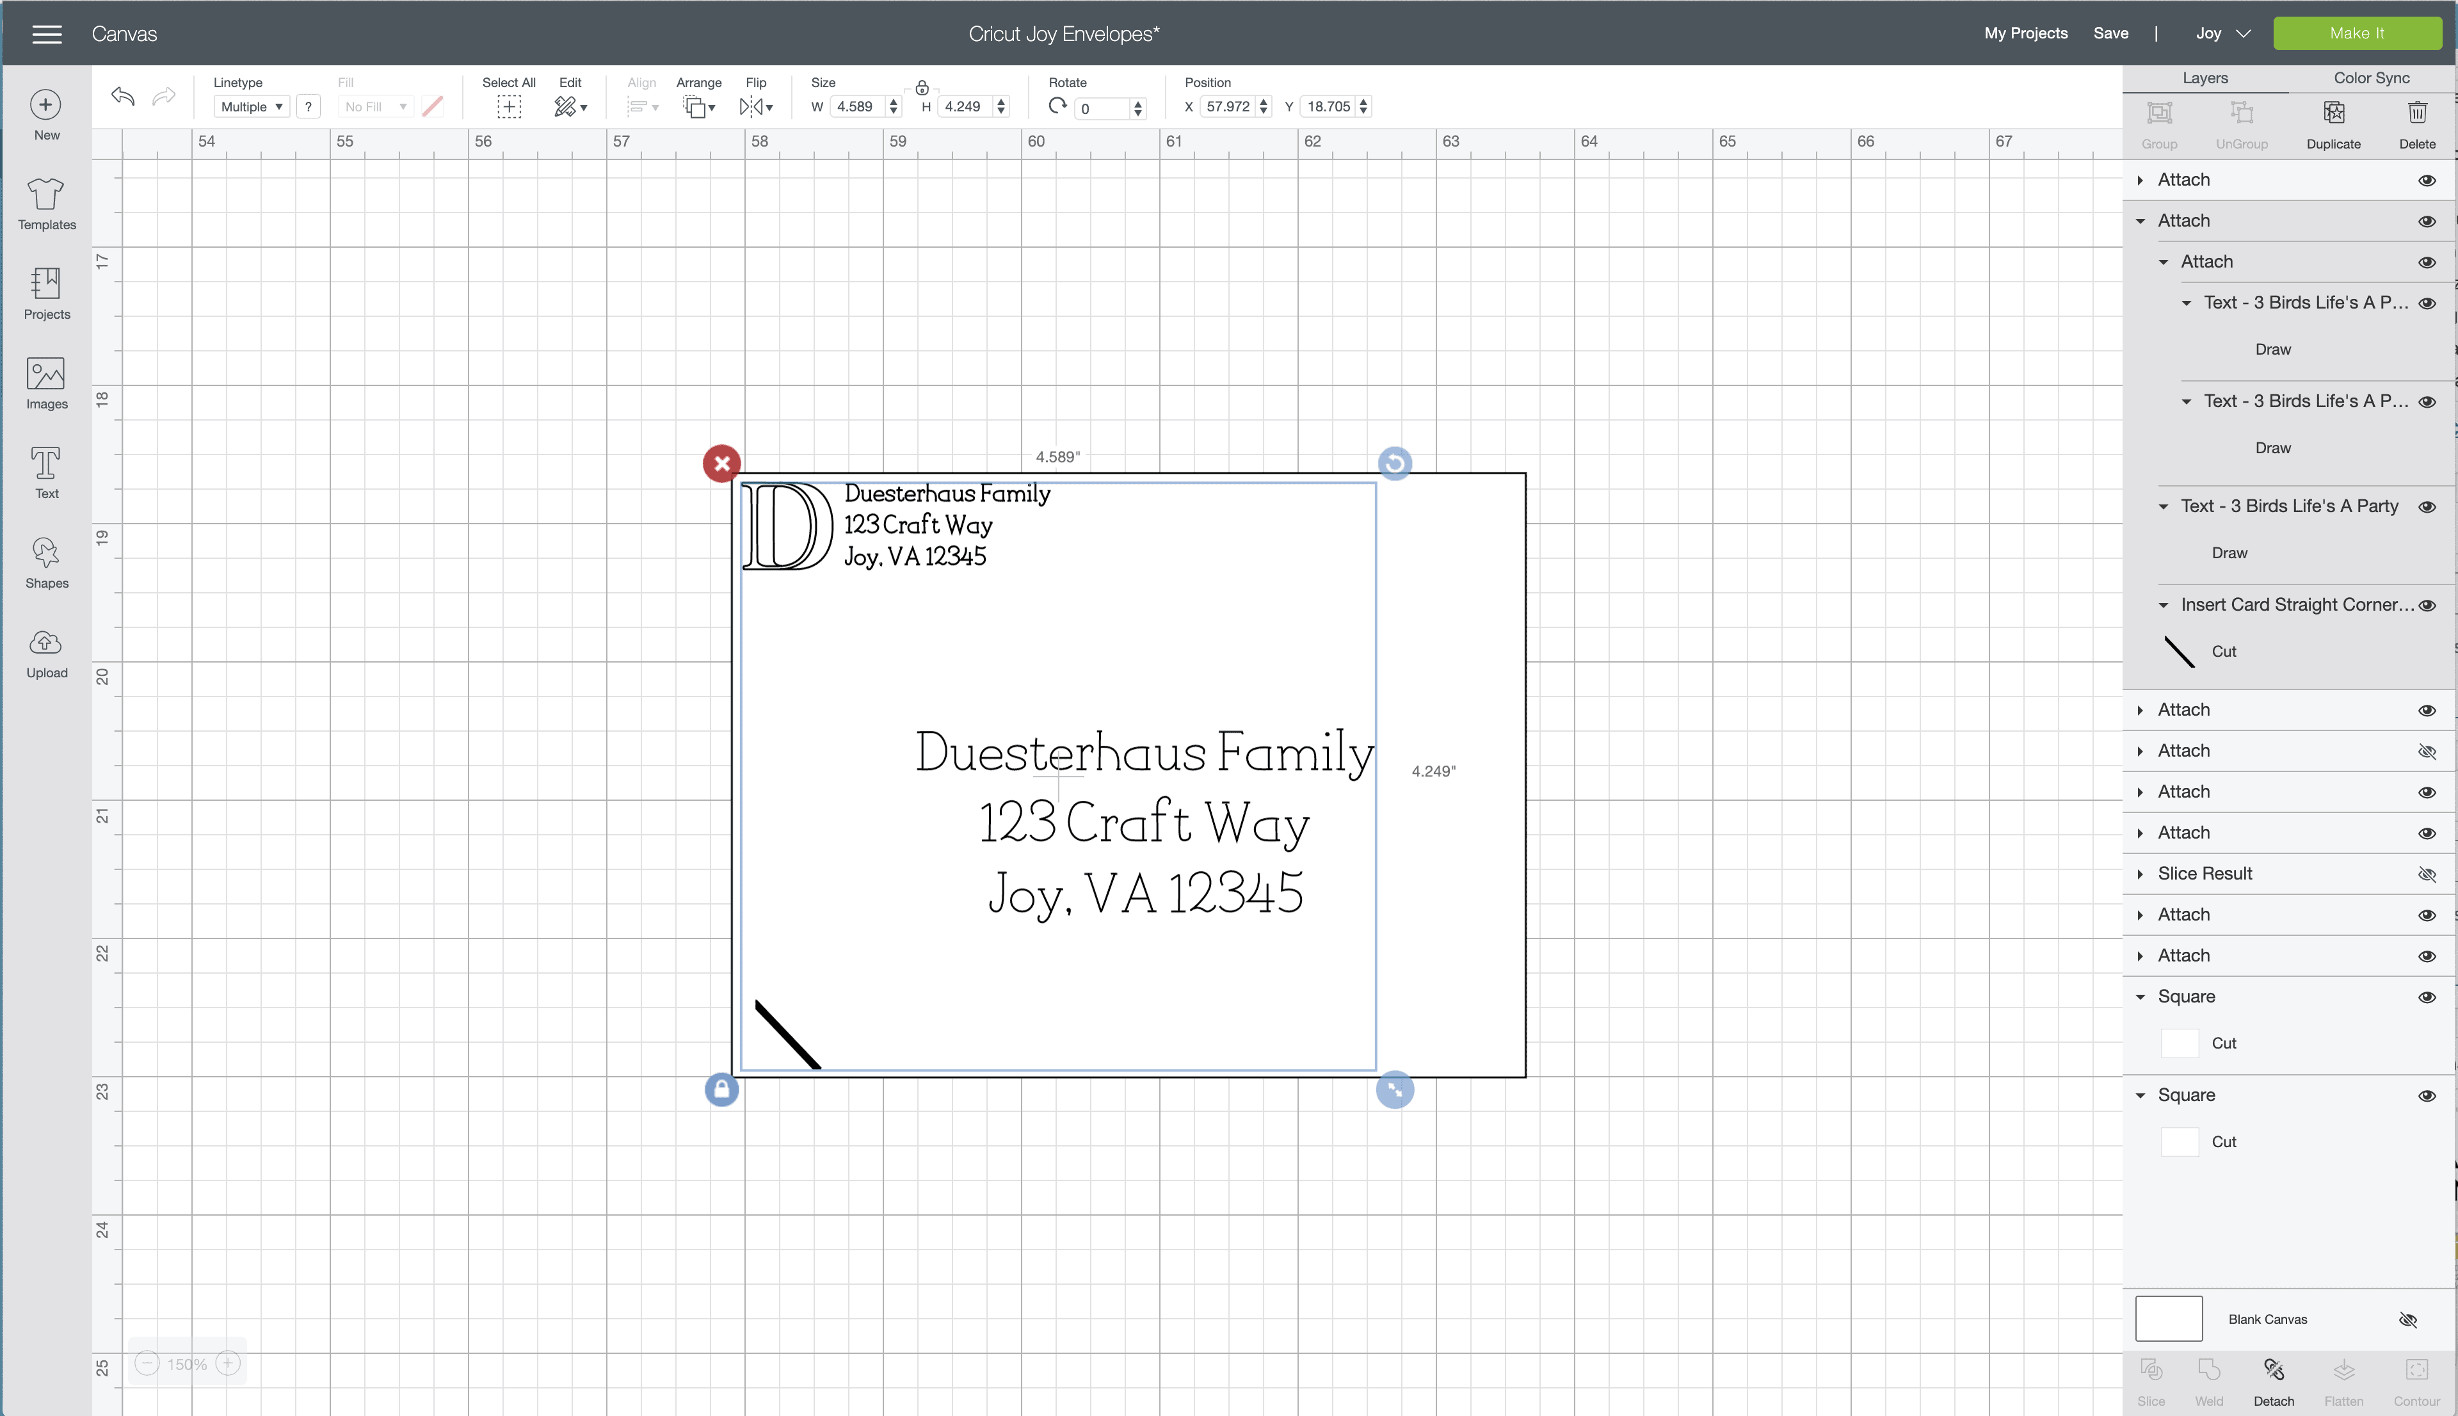Open My Projects link
The height and width of the screenshot is (1416, 2458).
click(x=2025, y=33)
